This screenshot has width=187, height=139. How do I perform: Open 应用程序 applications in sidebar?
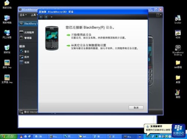pyautogui.click(x=27, y=32)
